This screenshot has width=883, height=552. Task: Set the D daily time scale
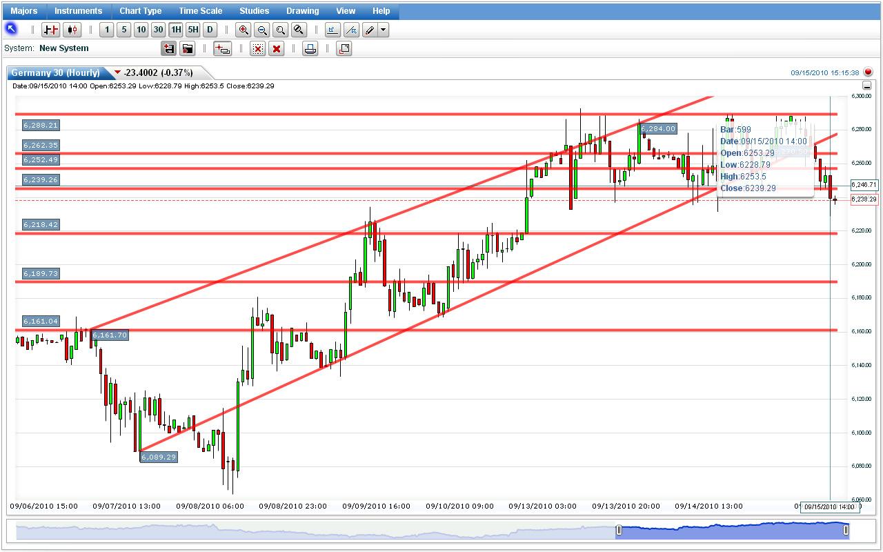(210, 30)
